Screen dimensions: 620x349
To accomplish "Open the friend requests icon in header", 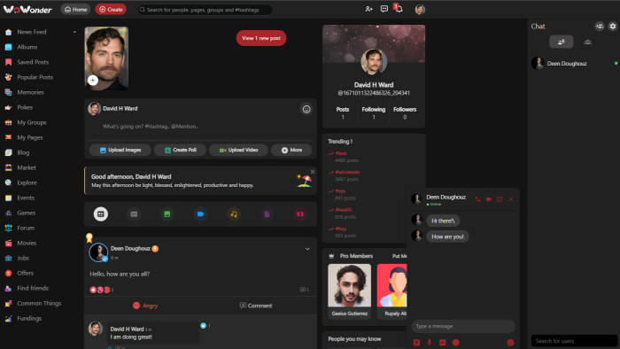I will [x=368, y=9].
